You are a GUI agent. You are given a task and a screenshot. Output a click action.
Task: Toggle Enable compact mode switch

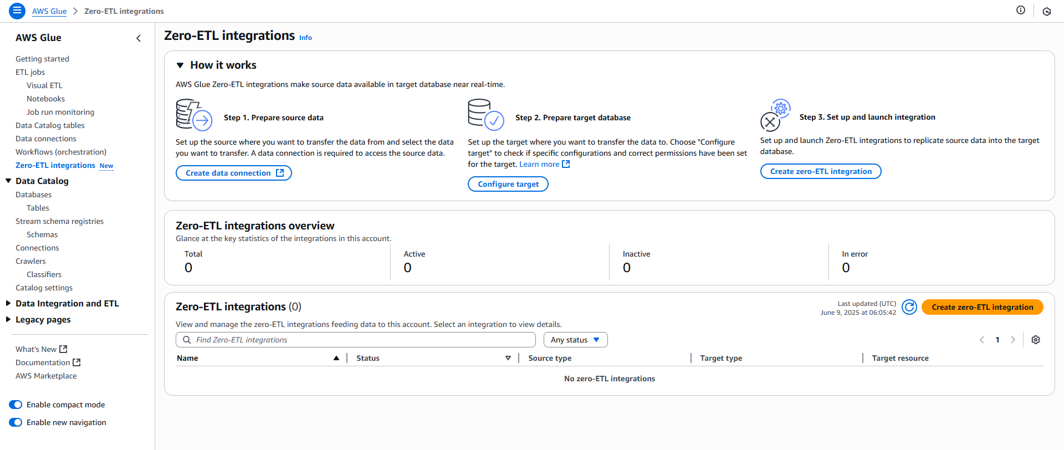[x=16, y=405]
